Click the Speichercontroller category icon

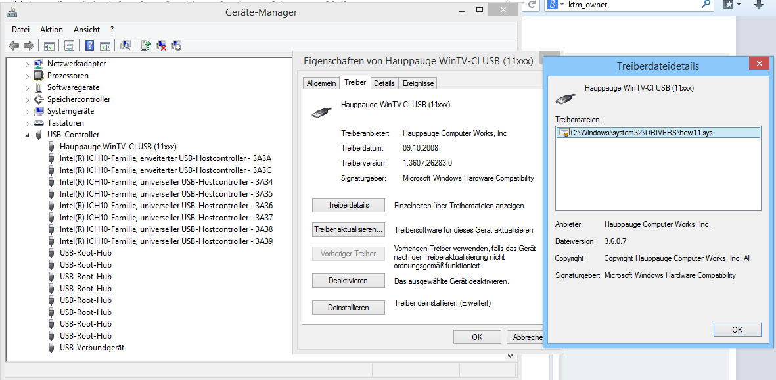[39, 99]
